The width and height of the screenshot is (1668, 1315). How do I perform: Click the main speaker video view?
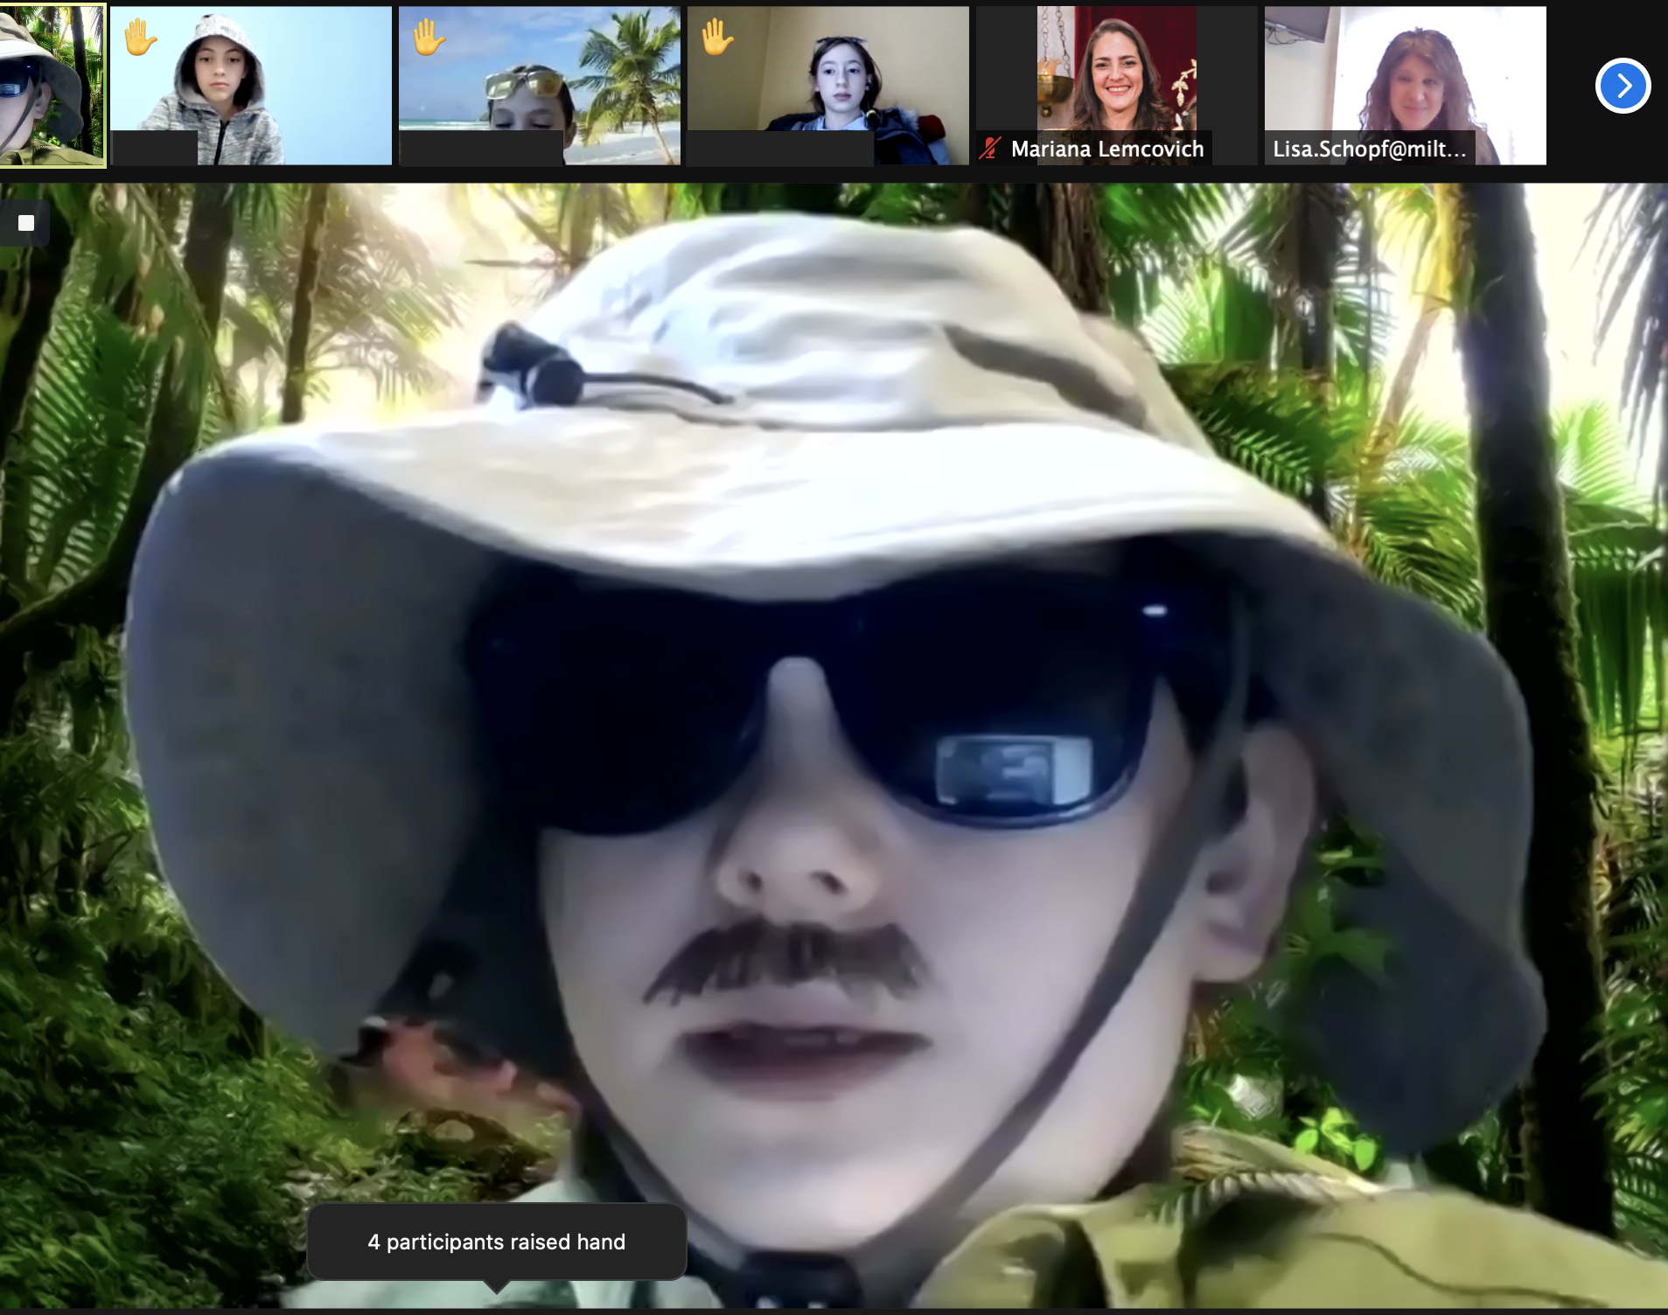pos(834,745)
